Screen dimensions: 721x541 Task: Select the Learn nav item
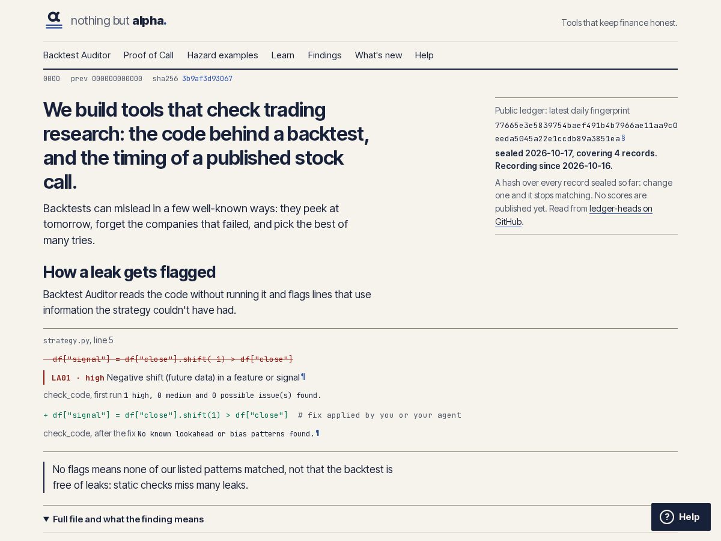(283, 55)
